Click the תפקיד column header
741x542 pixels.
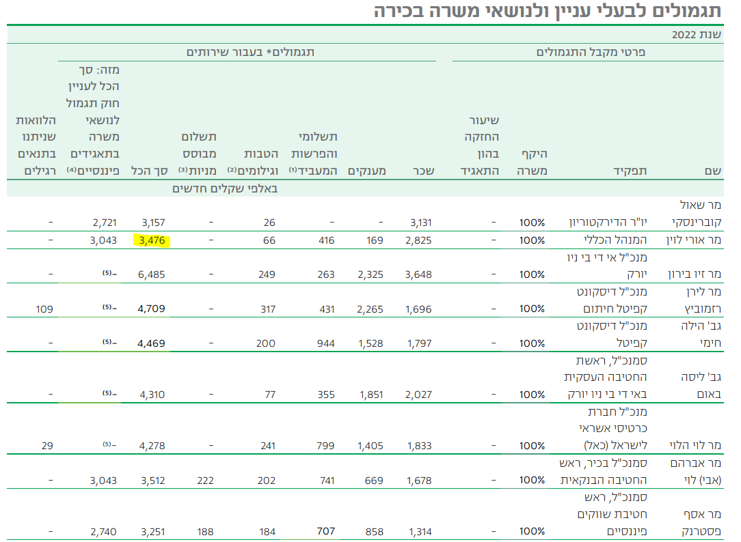tap(630, 171)
